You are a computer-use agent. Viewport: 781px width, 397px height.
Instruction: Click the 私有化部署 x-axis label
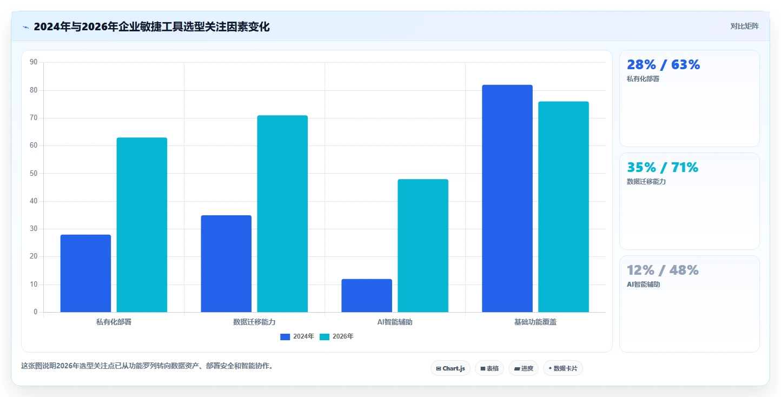pos(114,322)
